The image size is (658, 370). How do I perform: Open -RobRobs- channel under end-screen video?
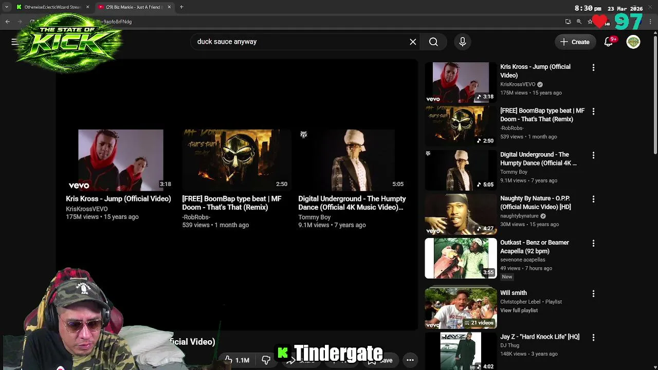[x=196, y=217]
